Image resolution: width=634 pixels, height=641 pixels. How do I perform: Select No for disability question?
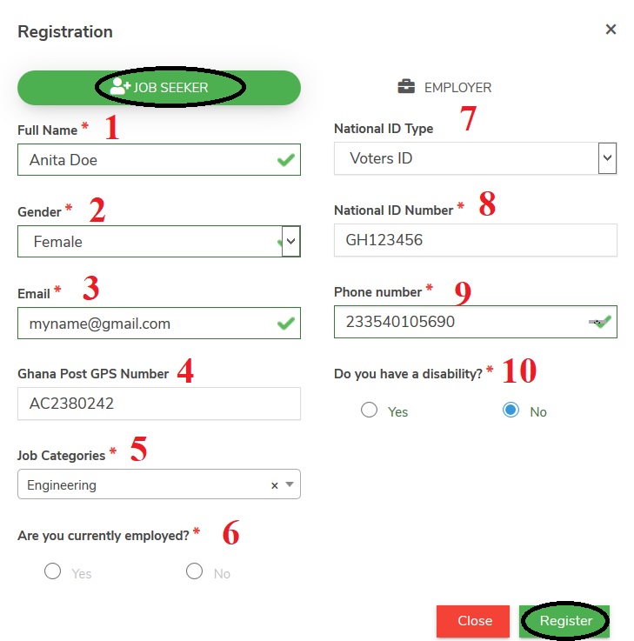(x=511, y=411)
